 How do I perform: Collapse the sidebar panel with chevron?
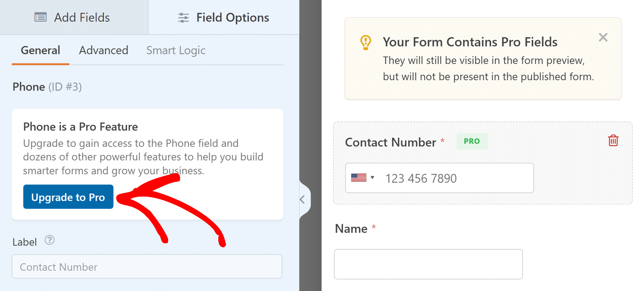point(303,199)
